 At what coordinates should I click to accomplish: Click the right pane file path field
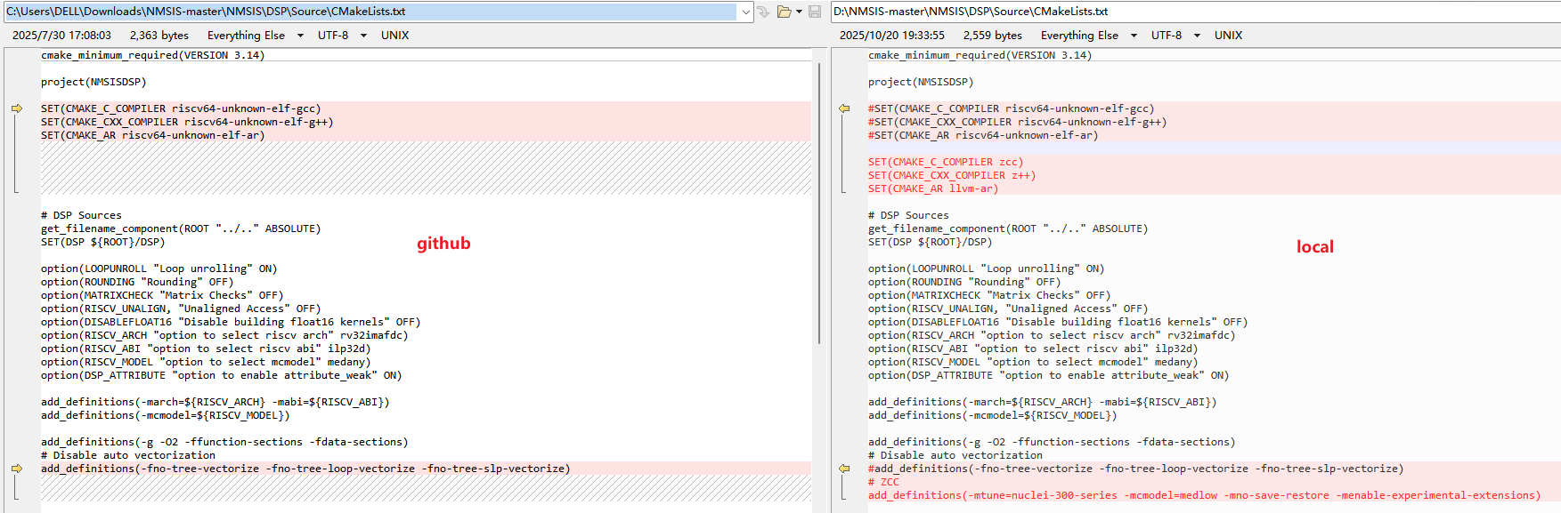(x=1193, y=12)
